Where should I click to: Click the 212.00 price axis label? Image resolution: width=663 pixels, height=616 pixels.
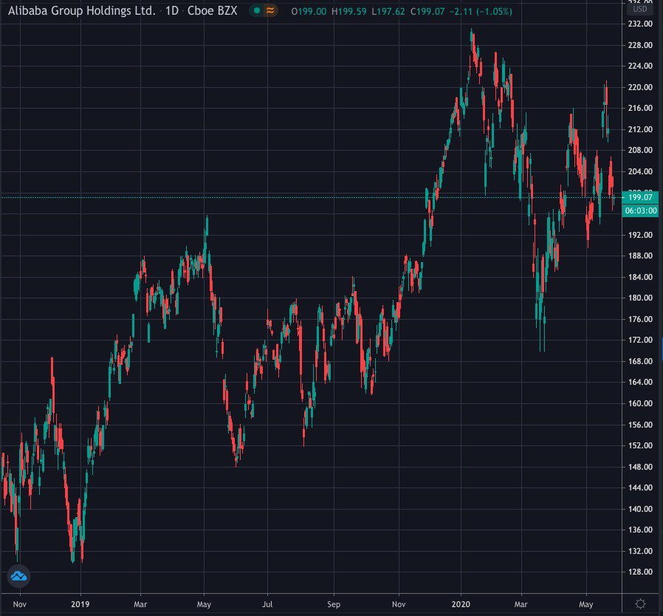pos(640,129)
